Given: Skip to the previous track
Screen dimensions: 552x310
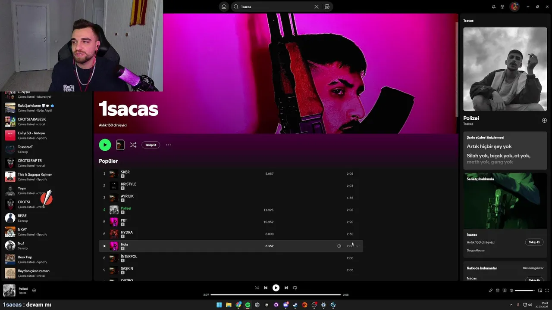Looking at the screenshot, I should (x=266, y=288).
